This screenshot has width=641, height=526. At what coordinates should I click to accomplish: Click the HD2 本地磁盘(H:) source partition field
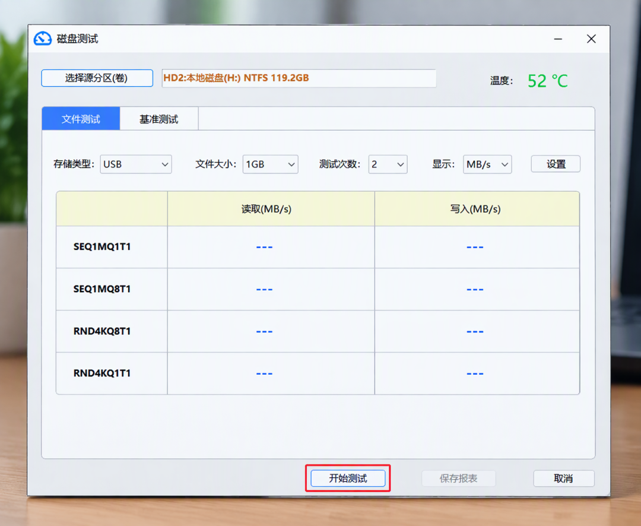pos(299,78)
